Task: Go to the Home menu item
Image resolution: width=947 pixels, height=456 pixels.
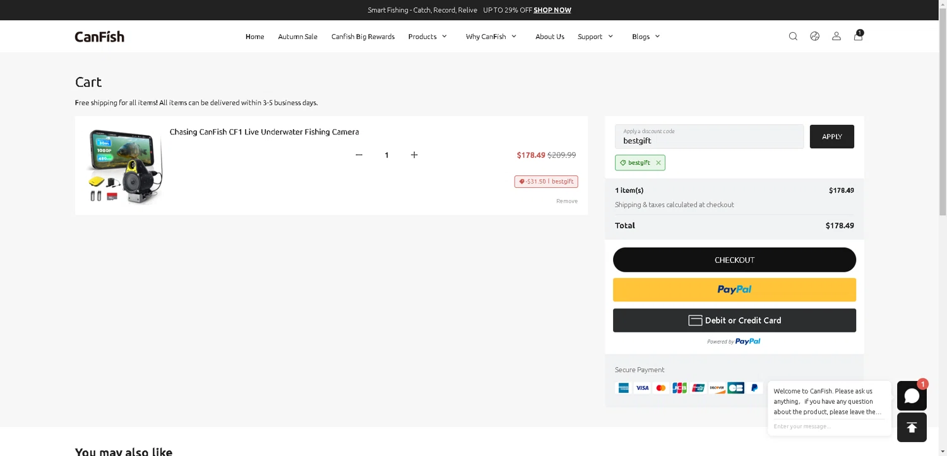Action: pyautogui.click(x=255, y=37)
